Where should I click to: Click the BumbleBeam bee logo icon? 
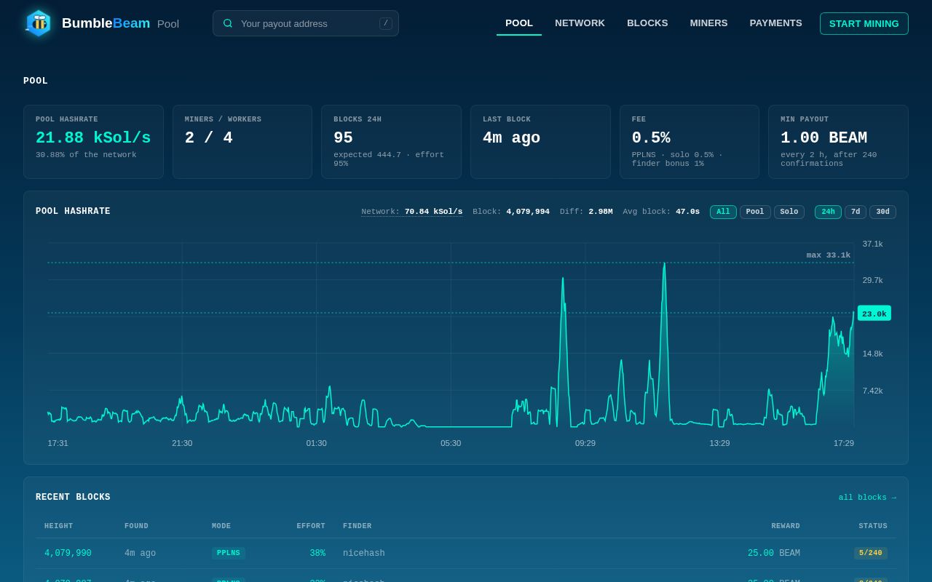[x=38, y=23]
